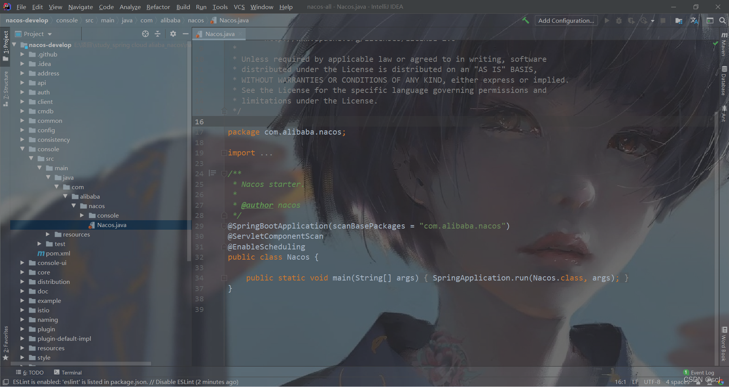Toggle fold of main method at line 34
The height and width of the screenshot is (387, 729).
pos(224,278)
